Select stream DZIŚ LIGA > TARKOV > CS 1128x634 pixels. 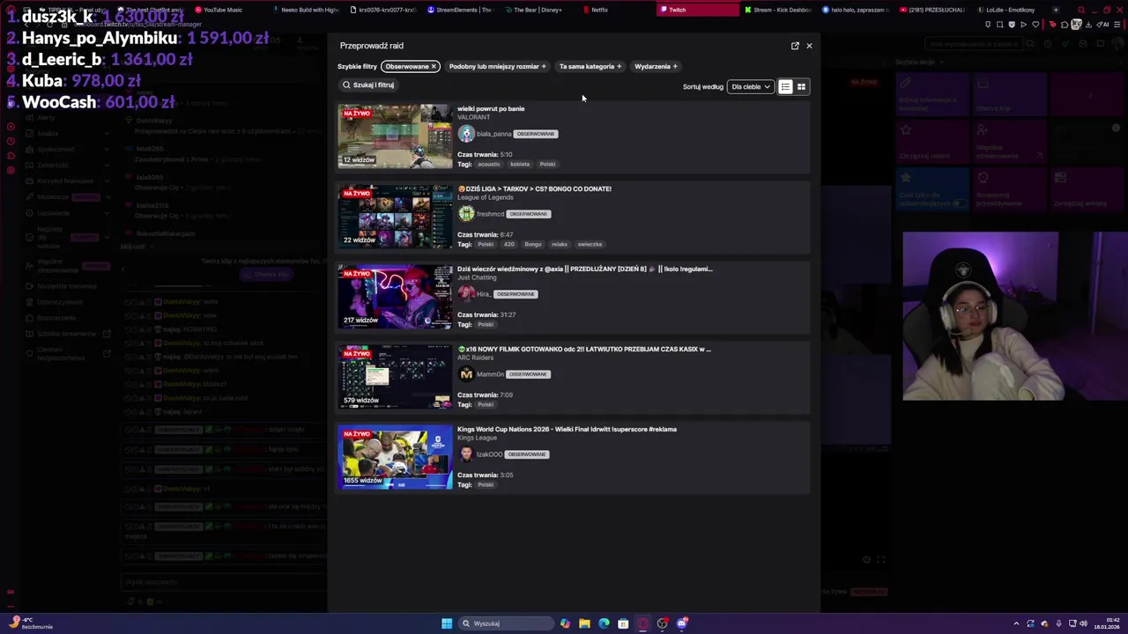[534, 189]
